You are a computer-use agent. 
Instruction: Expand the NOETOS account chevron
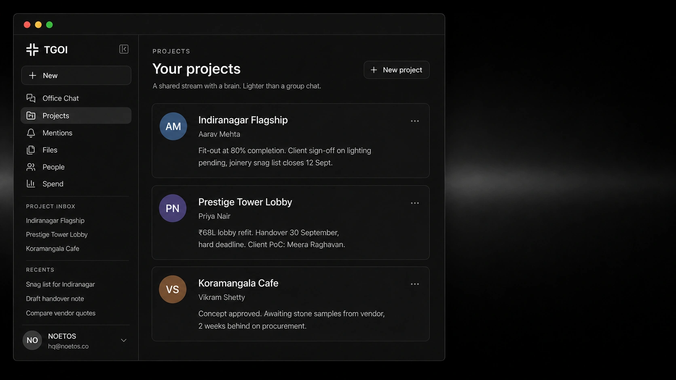124,340
